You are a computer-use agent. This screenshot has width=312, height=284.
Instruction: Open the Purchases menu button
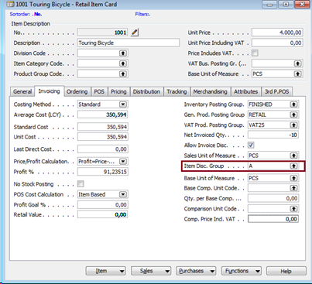(196, 271)
